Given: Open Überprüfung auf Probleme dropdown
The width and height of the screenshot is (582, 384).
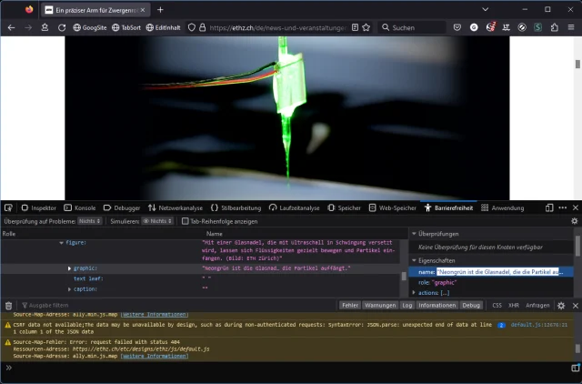Looking at the screenshot, I should pyautogui.click(x=89, y=221).
